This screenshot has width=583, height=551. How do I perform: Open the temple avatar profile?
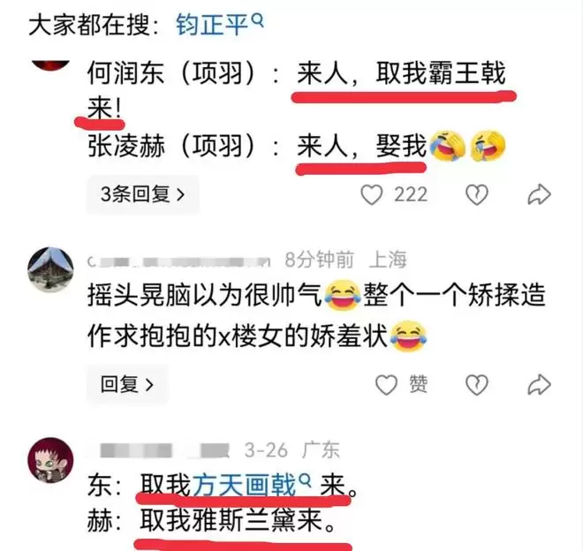(50, 269)
